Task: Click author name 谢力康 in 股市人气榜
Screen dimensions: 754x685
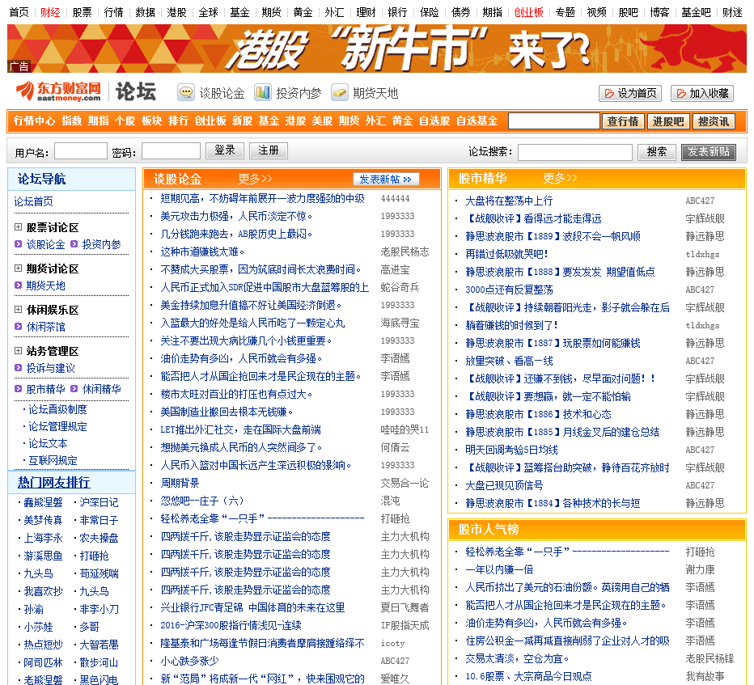Action: pos(700,569)
